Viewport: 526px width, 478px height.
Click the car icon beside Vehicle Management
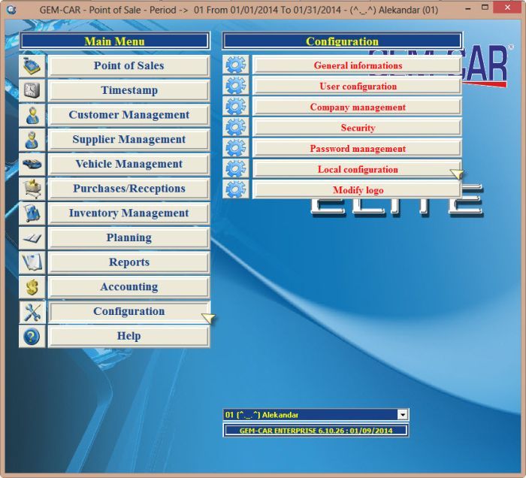pyautogui.click(x=32, y=164)
